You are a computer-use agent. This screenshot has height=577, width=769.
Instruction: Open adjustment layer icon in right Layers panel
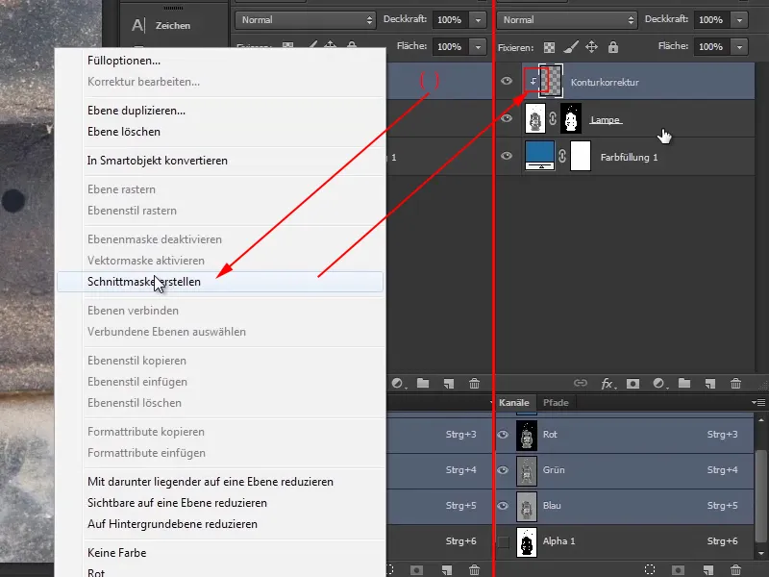click(x=659, y=383)
